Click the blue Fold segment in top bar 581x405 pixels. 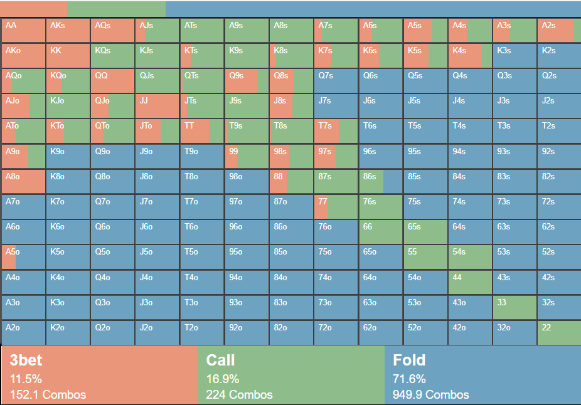click(x=373, y=8)
